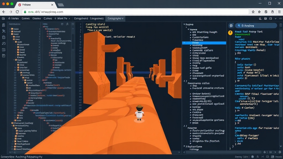Open the third app menu item

tap(36, 18)
